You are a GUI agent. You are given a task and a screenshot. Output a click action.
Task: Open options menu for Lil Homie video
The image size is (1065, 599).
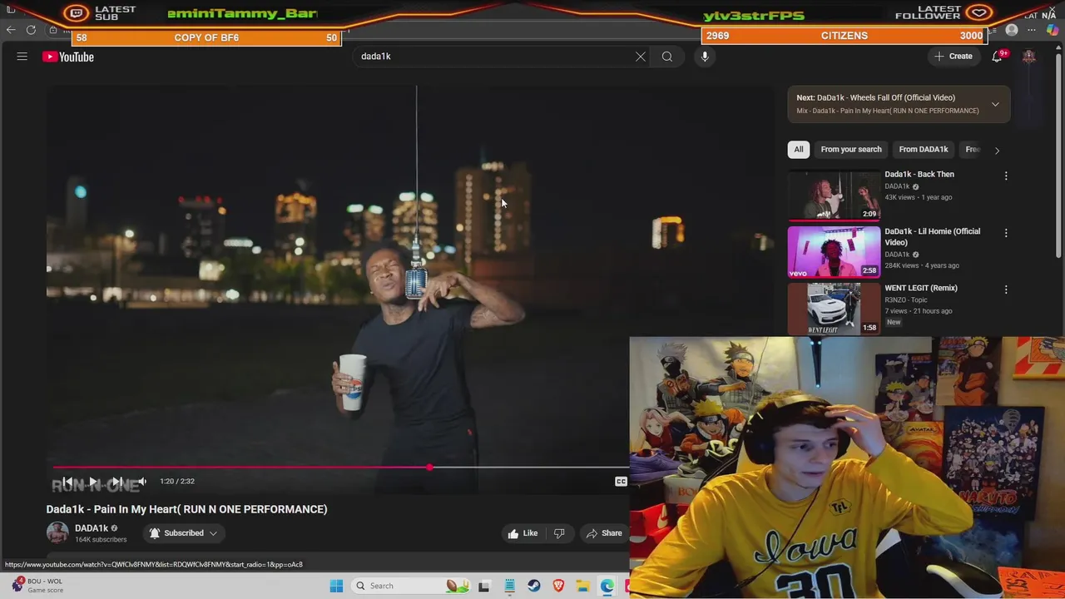click(x=1006, y=233)
